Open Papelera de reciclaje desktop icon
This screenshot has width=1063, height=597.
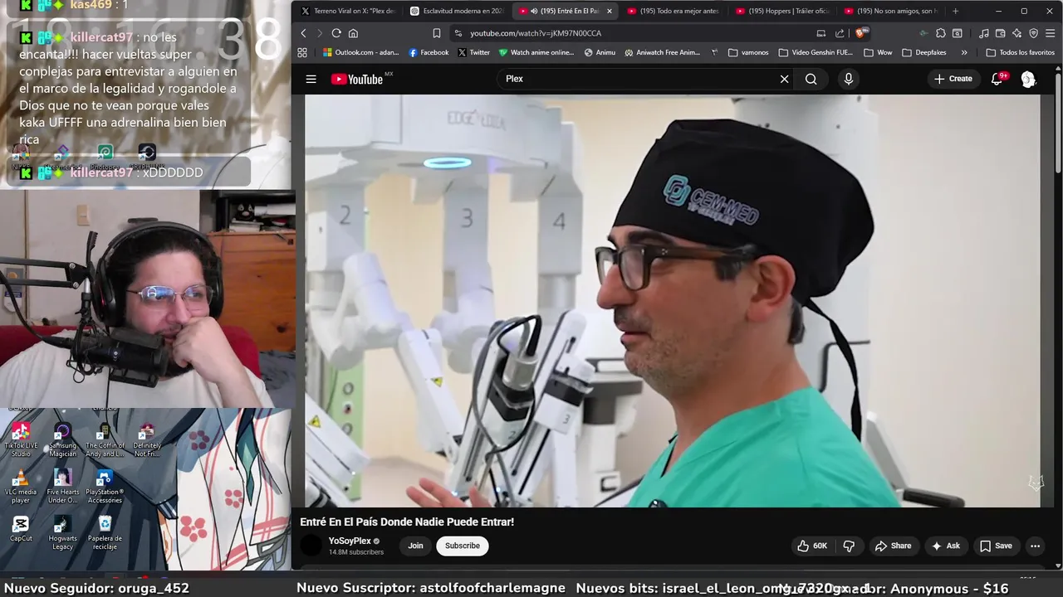(105, 532)
